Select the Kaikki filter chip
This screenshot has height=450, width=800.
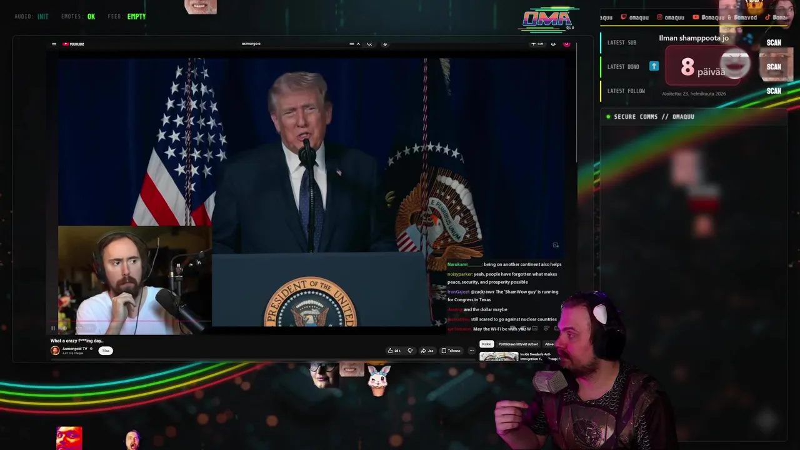coord(487,344)
